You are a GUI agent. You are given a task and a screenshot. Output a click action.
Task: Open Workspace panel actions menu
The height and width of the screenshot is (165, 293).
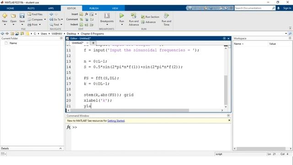coord(290,38)
